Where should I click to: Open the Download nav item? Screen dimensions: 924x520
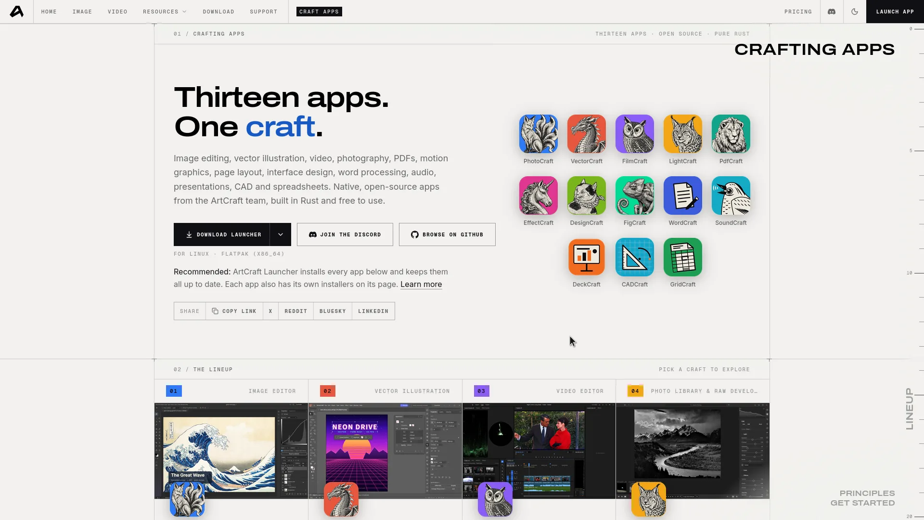pyautogui.click(x=218, y=12)
